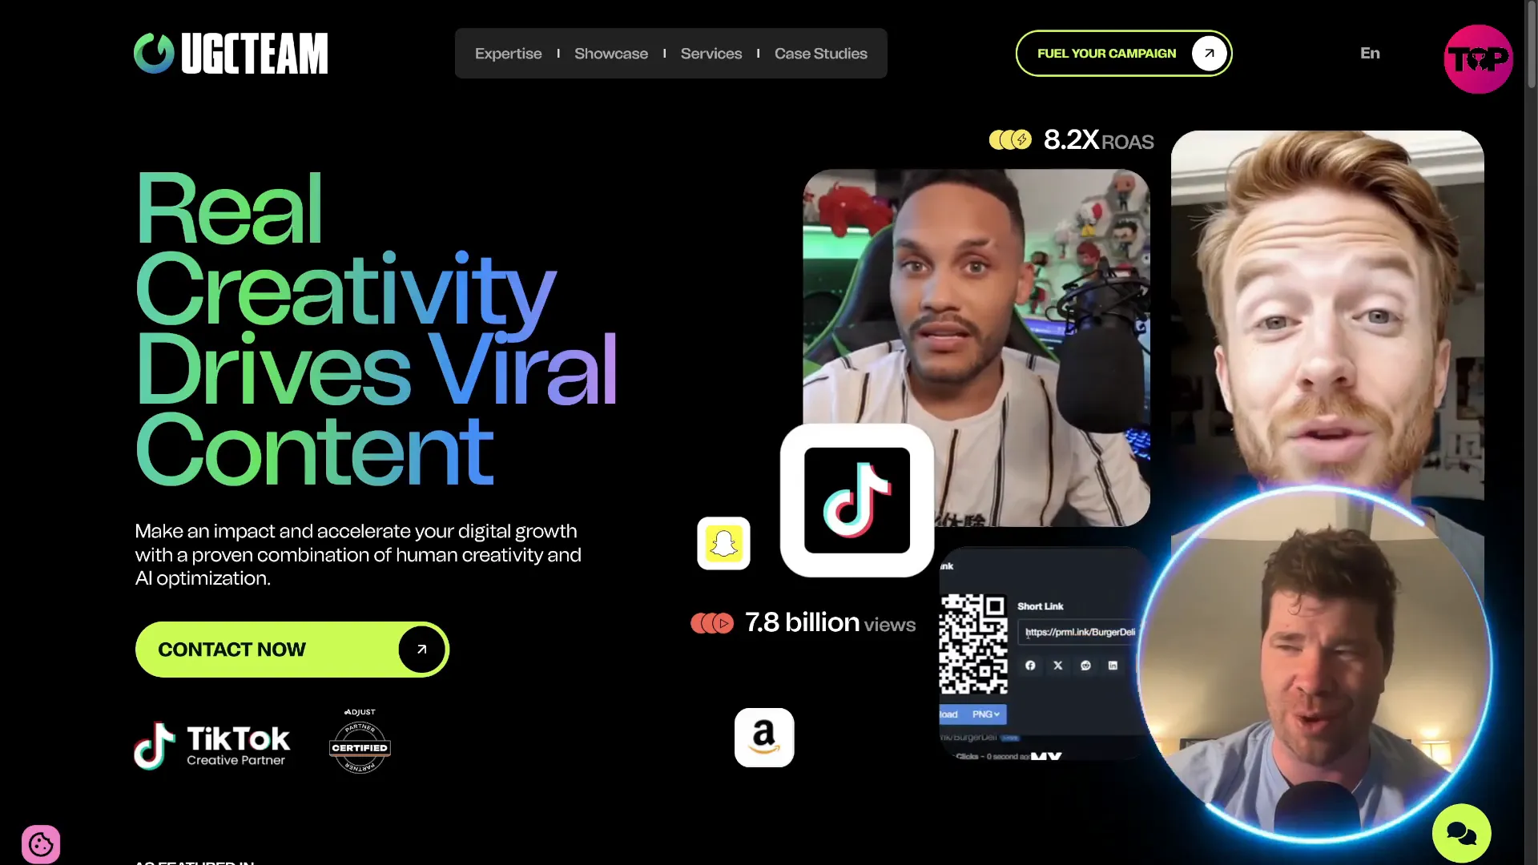Click the Facebook share icon
The width and height of the screenshot is (1538, 865).
pyautogui.click(x=1030, y=666)
